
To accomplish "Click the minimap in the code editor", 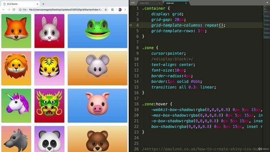I will [266, 22].
